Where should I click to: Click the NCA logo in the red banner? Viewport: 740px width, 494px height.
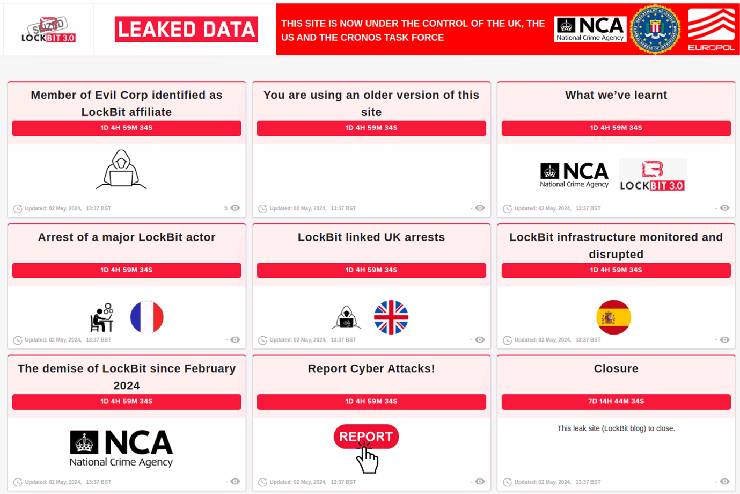coord(590,30)
